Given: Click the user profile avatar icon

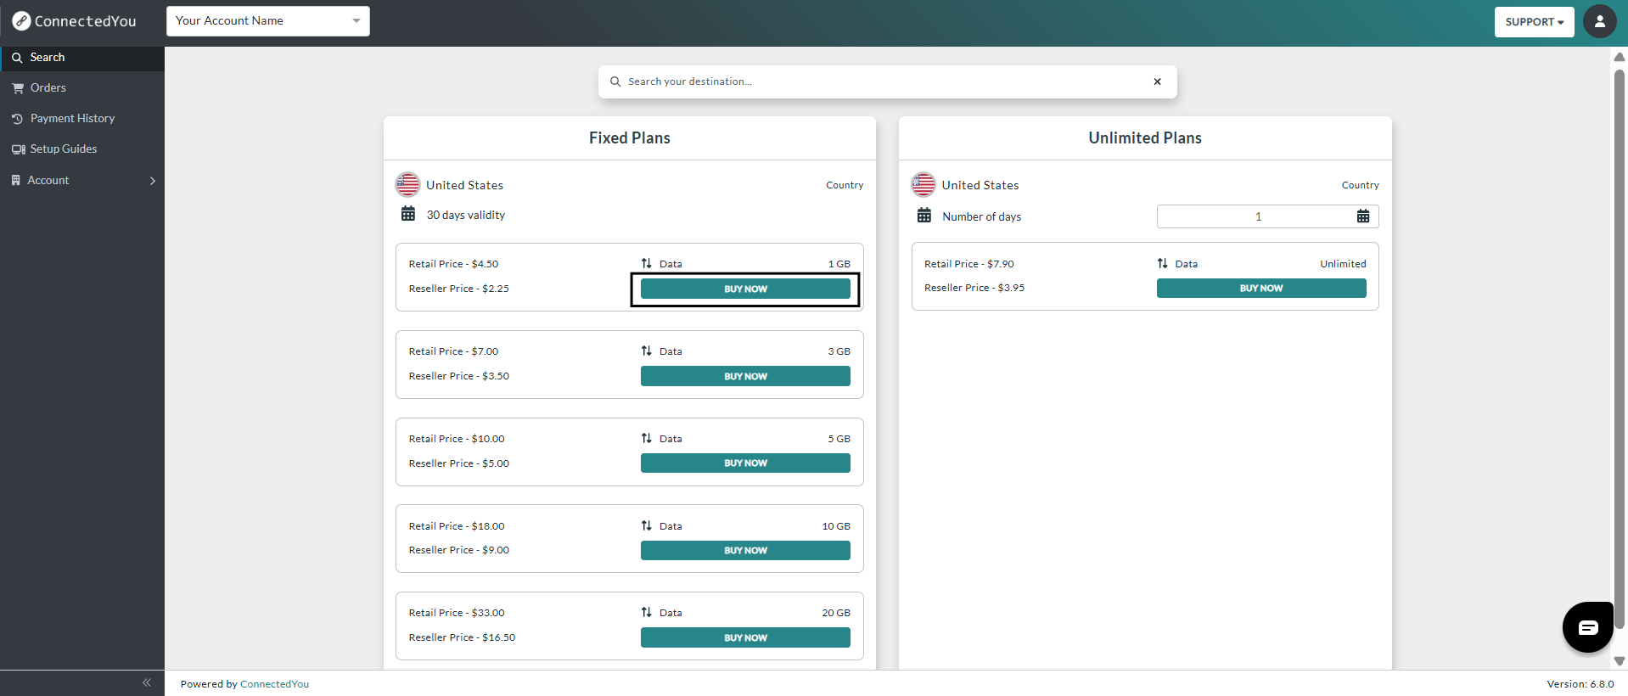Looking at the screenshot, I should tap(1599, 22).
